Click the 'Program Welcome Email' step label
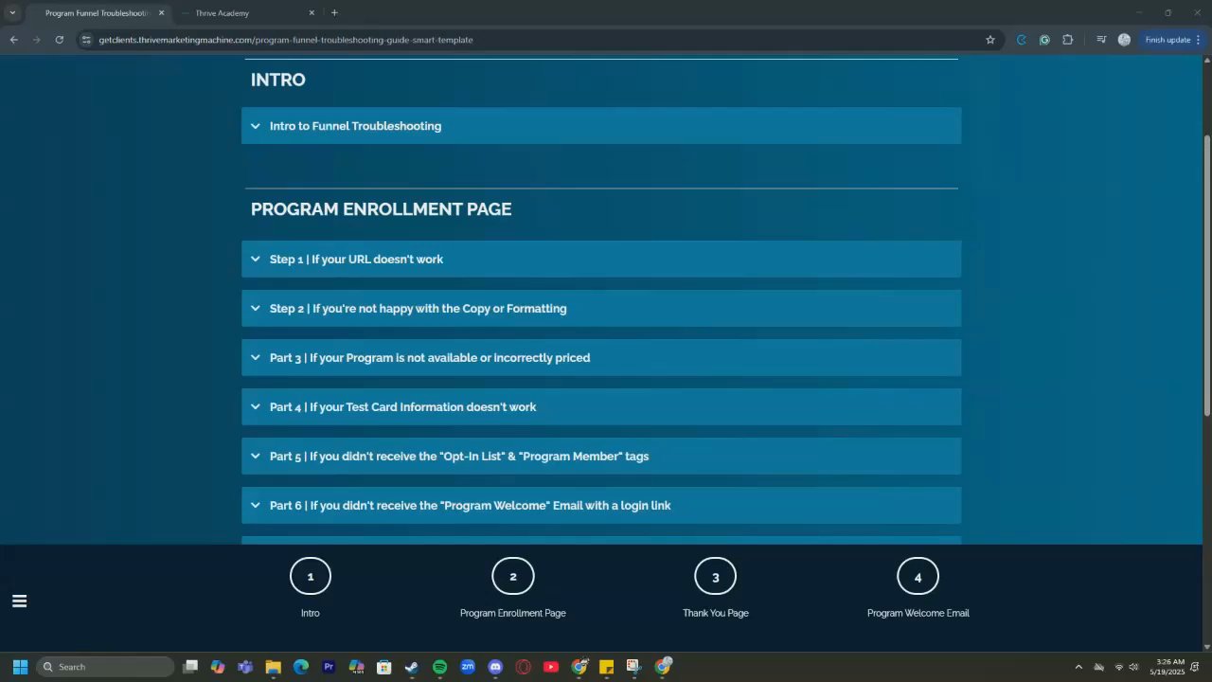1212x682 pixels. pos(918,613)
